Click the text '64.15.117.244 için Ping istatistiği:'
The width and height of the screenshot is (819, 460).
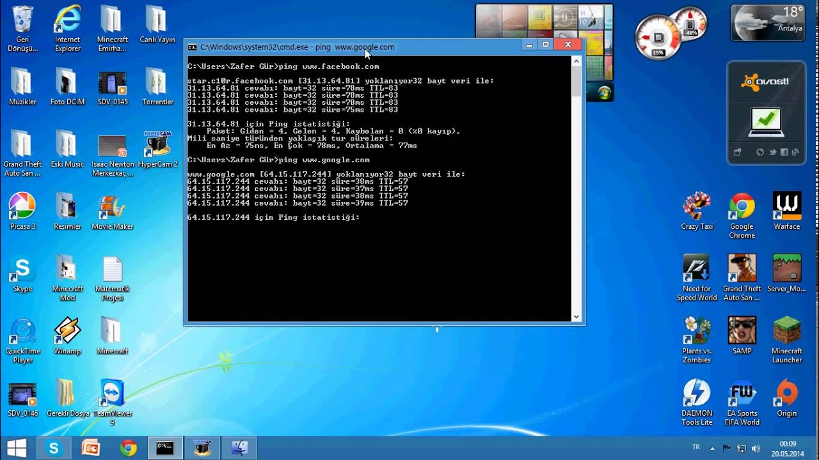click(x=273, y=217)
